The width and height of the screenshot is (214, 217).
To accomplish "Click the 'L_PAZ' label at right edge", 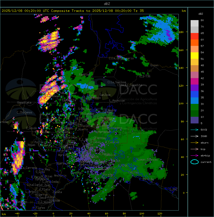I will 174,189.
